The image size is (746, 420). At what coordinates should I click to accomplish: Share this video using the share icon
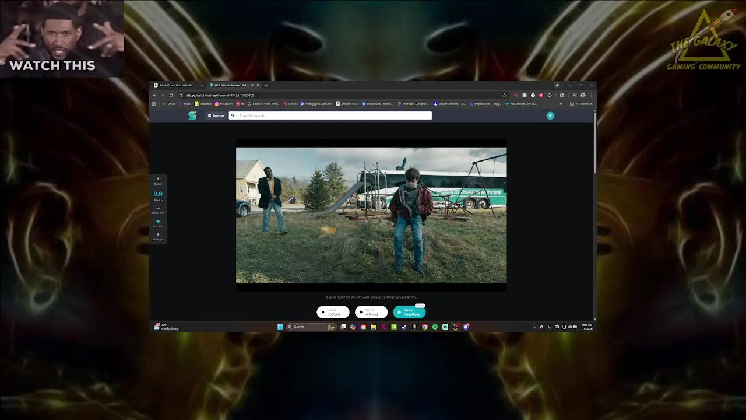tap(158, 208)
